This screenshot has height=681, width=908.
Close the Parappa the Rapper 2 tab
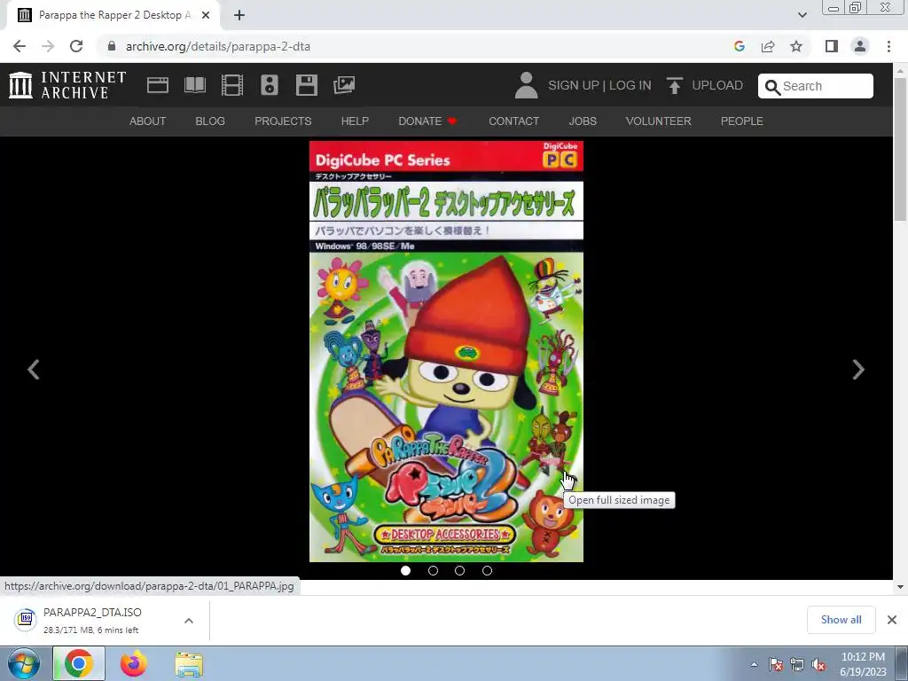point(205,15)
